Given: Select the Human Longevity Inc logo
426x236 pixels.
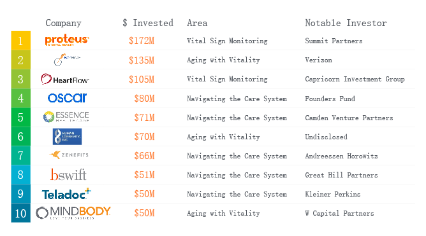Looking at the screenshot, I should (x=67, y=137).
